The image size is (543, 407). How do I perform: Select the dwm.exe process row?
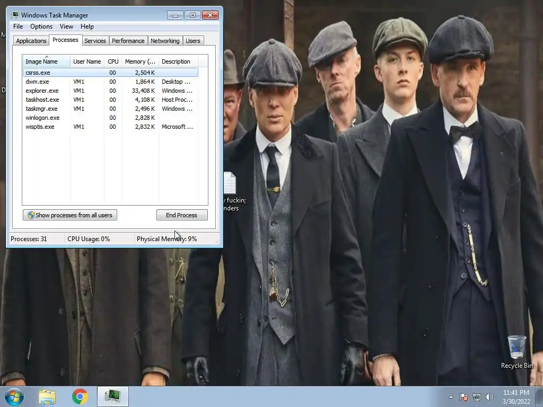[110, 82]
